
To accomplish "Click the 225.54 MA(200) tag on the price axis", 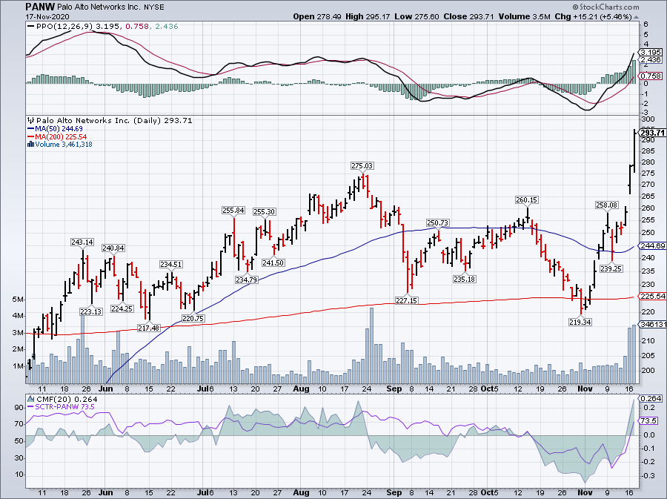I will (x=651, y=296).
